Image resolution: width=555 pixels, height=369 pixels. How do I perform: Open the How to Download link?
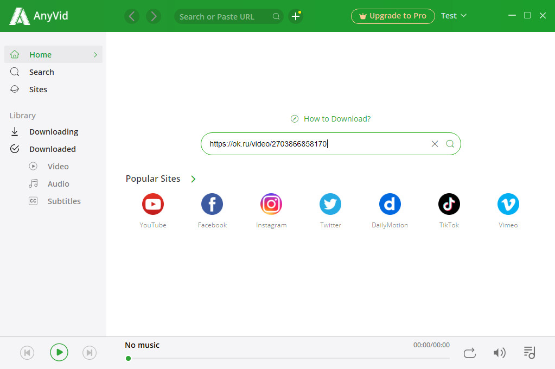[x=337, y=119]
